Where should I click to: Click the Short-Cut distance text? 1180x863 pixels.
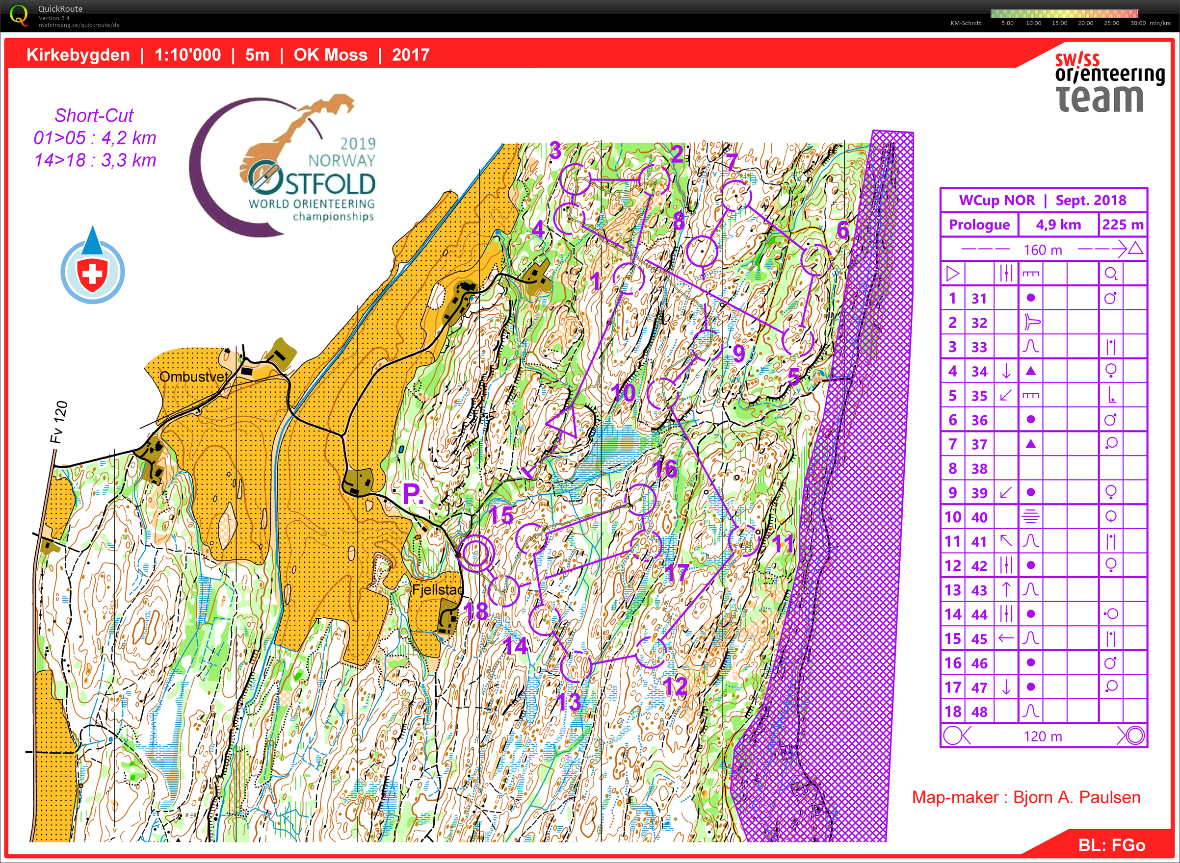(x=95, y=137)
